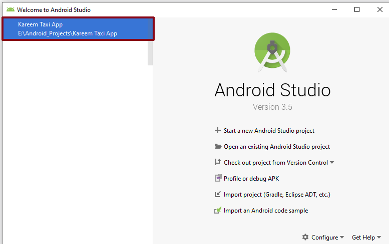
Task: Click the Profile or debug APK icon
Action: [217, 178]
